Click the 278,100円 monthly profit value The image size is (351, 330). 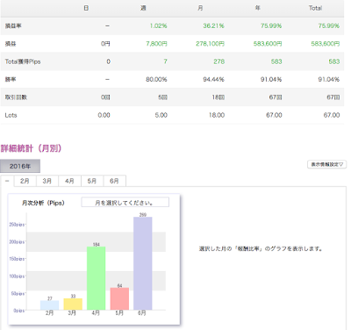tap(210, 44)
